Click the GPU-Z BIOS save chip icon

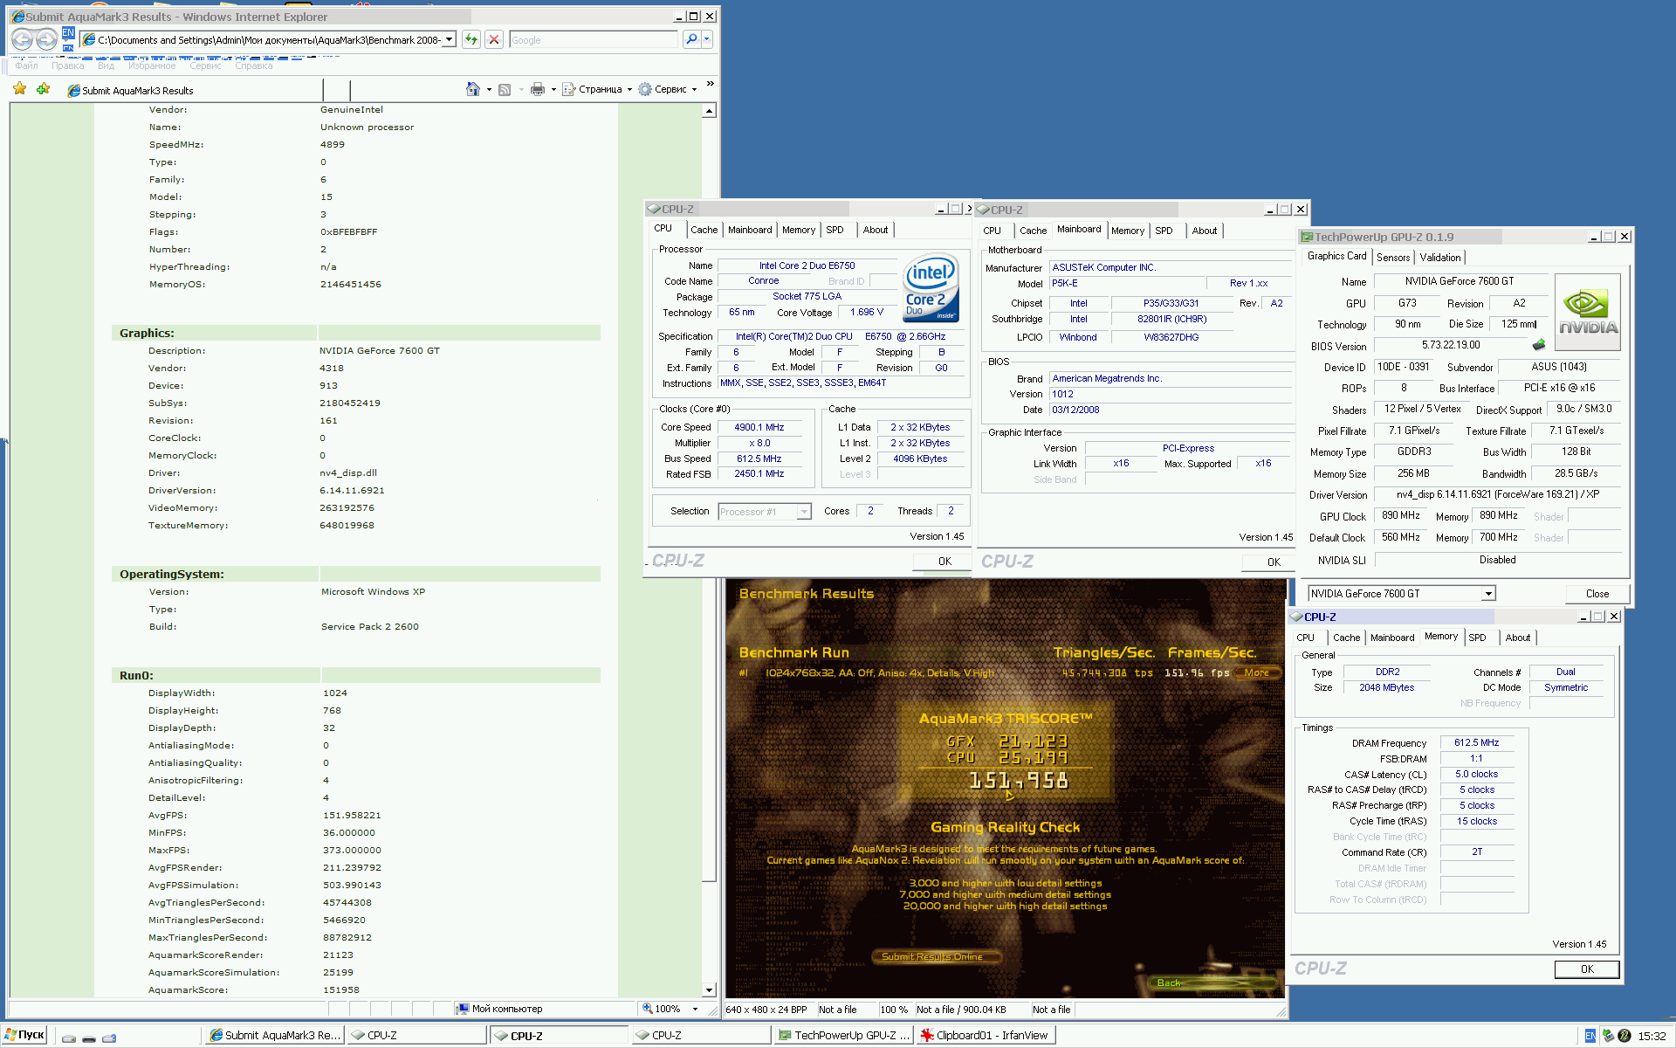1539,345
